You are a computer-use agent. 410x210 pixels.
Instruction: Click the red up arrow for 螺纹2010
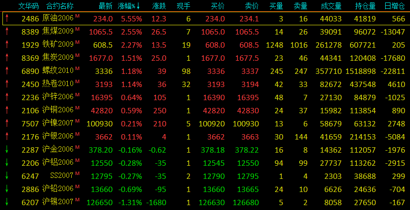[x=7, y=70]
